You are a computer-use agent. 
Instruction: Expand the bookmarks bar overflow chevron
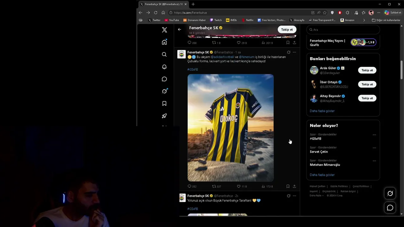coord(364,20)
